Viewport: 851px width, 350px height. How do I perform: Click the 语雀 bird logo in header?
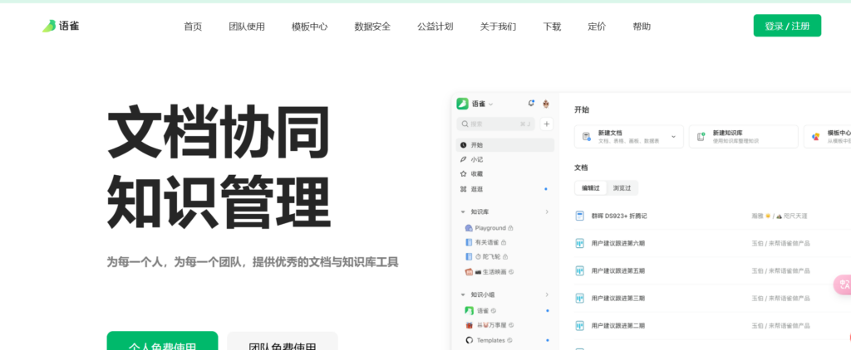tap(50, 26)
